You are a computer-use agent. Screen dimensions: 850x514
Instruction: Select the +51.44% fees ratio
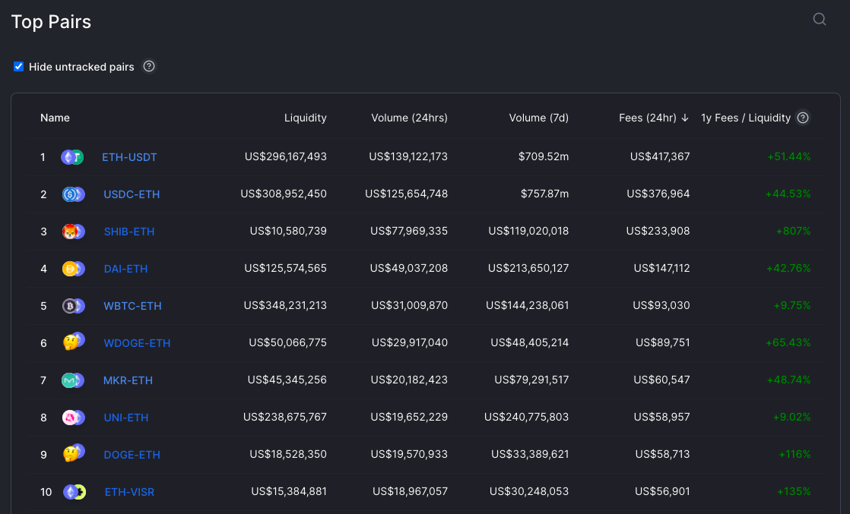pos(789,156)
